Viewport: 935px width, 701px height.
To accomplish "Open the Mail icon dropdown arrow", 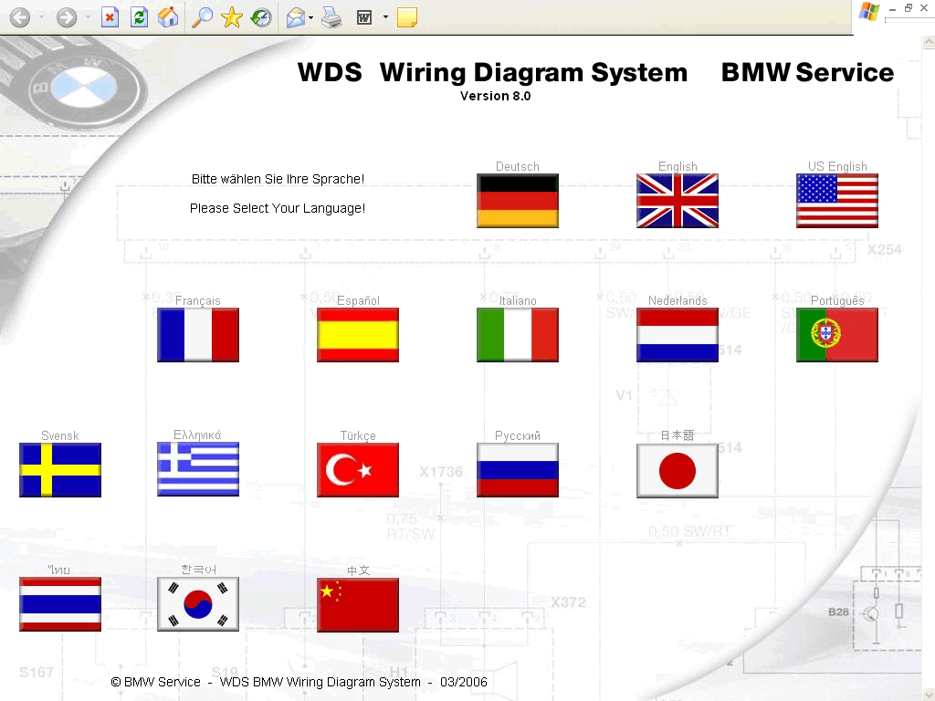I will tap(310, 17).
